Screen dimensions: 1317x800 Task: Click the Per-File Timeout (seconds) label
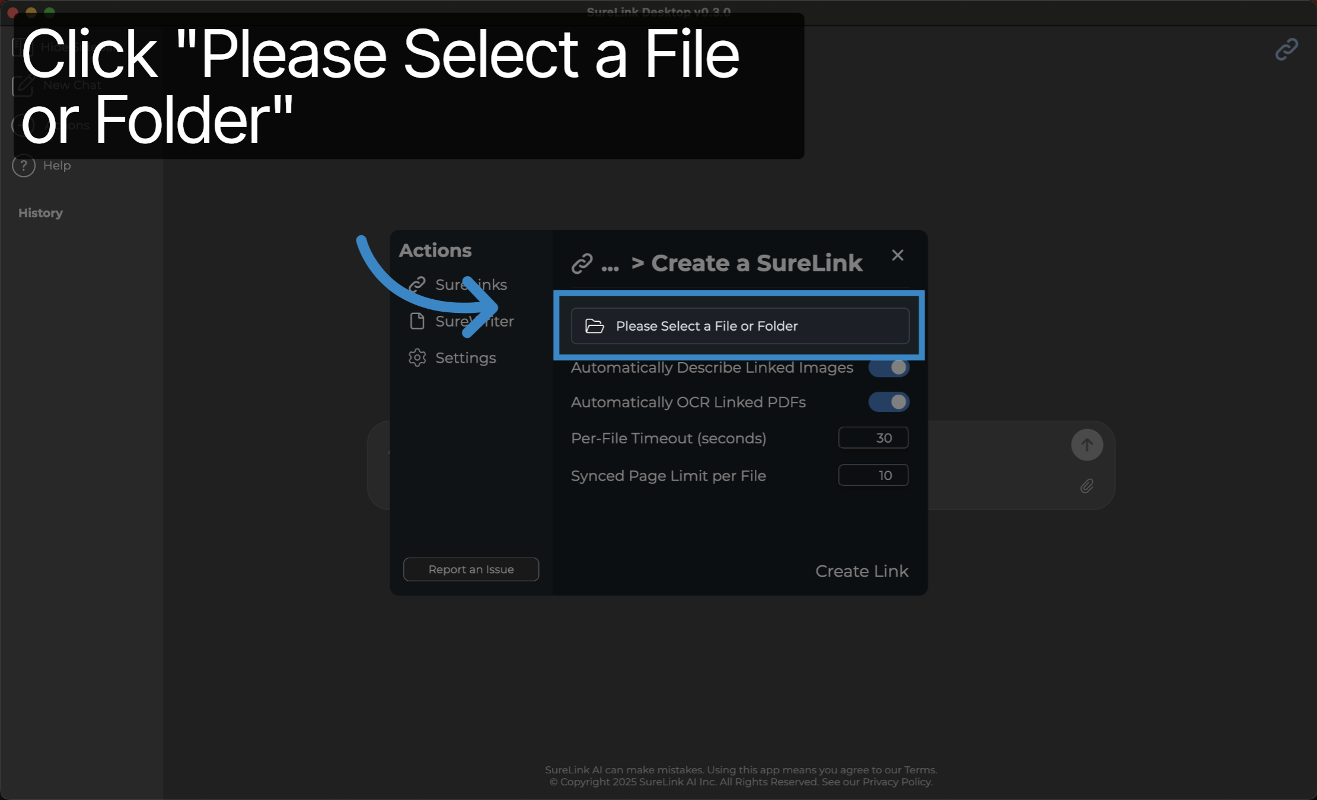(668, 439)
